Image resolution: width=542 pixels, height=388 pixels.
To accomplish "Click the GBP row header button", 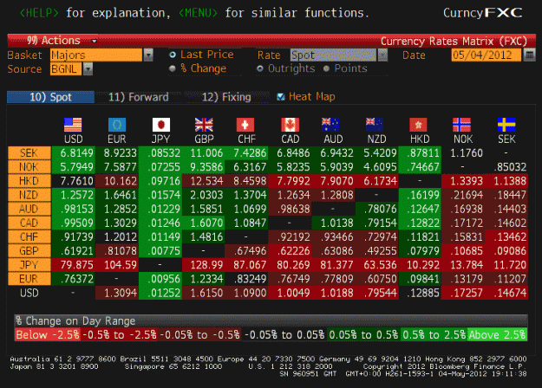I will [x=29, y=251].
